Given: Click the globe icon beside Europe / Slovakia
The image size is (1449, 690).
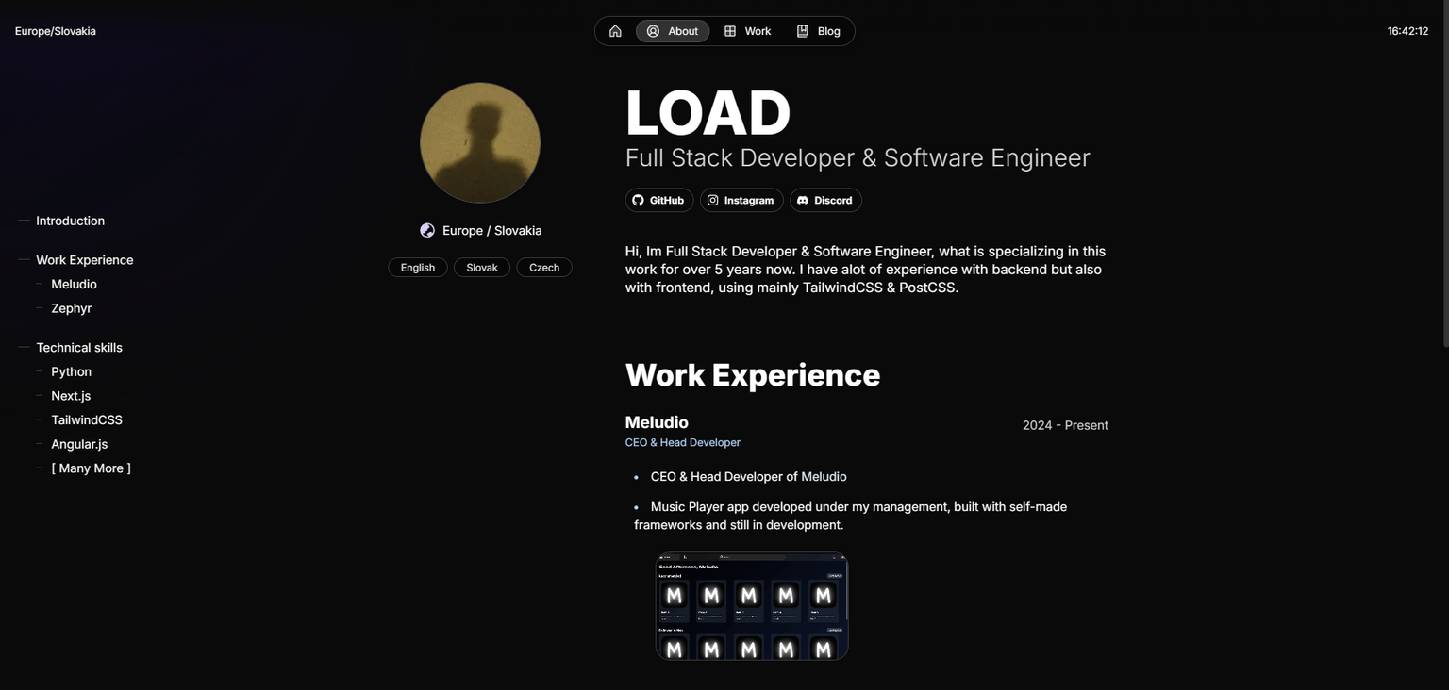Looking at the screenshot, I should click(x=427, y=231).
